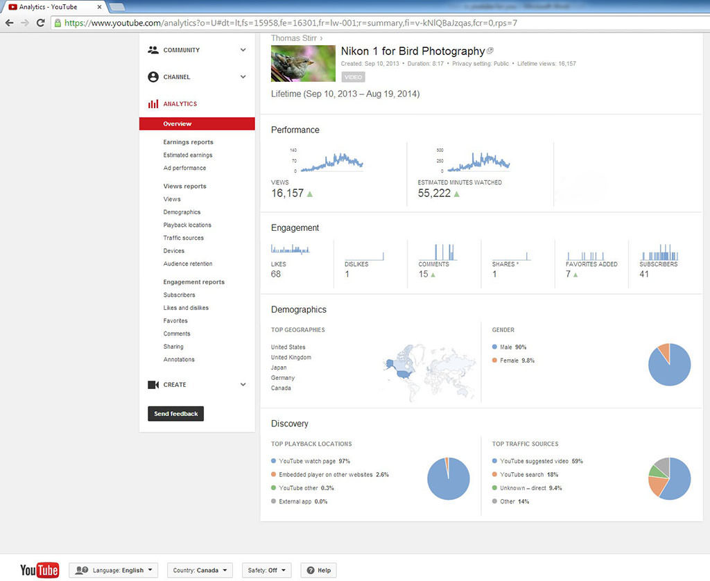Click the Create video camera icon

pyautogui.click(x=153, y=385)
